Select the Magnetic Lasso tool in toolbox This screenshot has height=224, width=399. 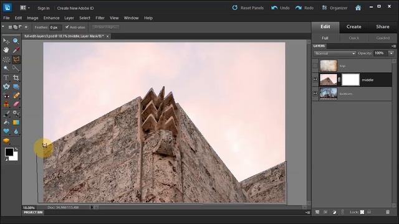[x=16, y=60]
